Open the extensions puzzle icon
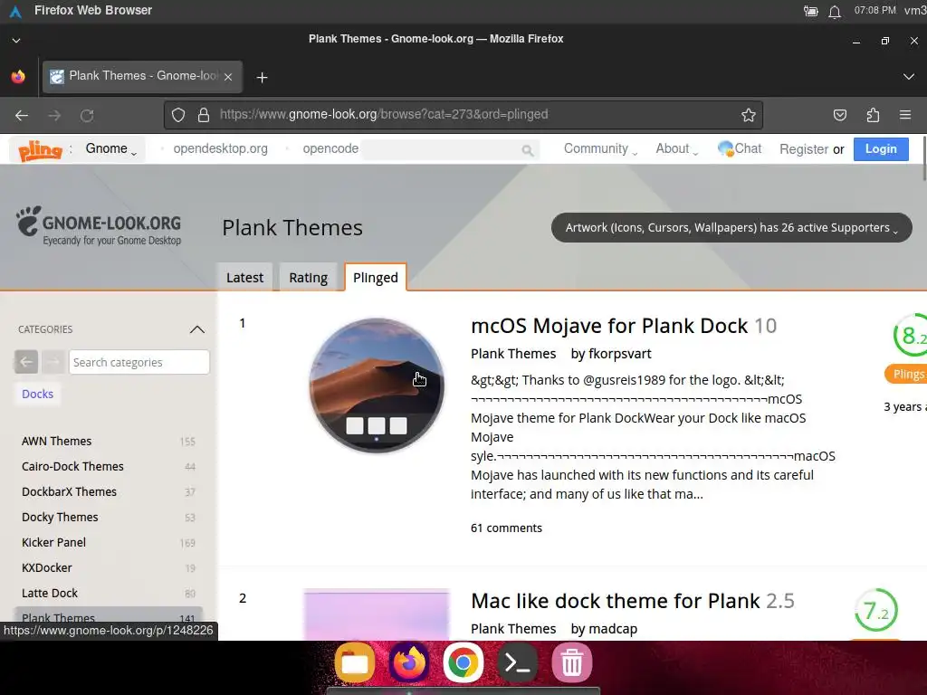The width and height of the screenshot is (927, 695). [873, 115]
